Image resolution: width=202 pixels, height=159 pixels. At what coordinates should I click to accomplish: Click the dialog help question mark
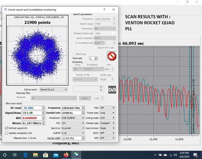(104, 10)
